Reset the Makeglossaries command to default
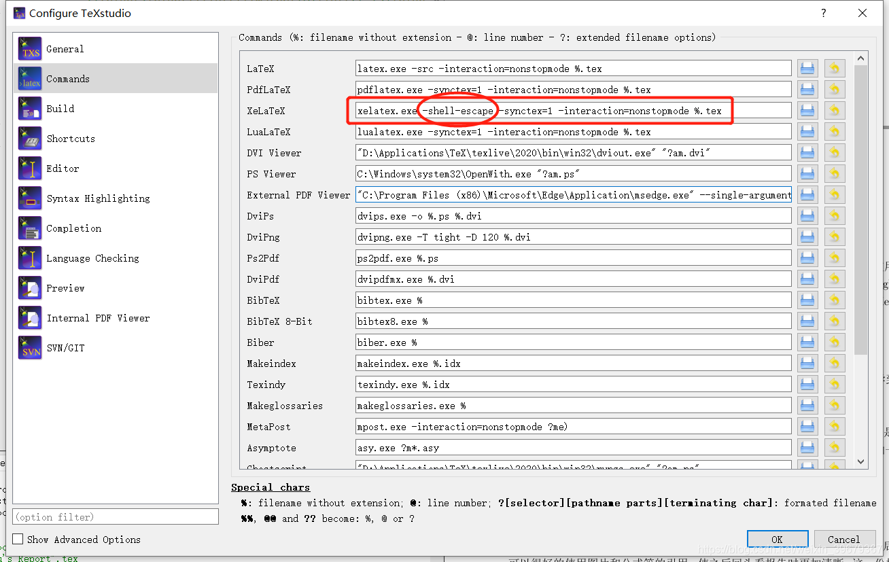Image resolution: width=889 pixels, height=562 pixels. point(834,405)
